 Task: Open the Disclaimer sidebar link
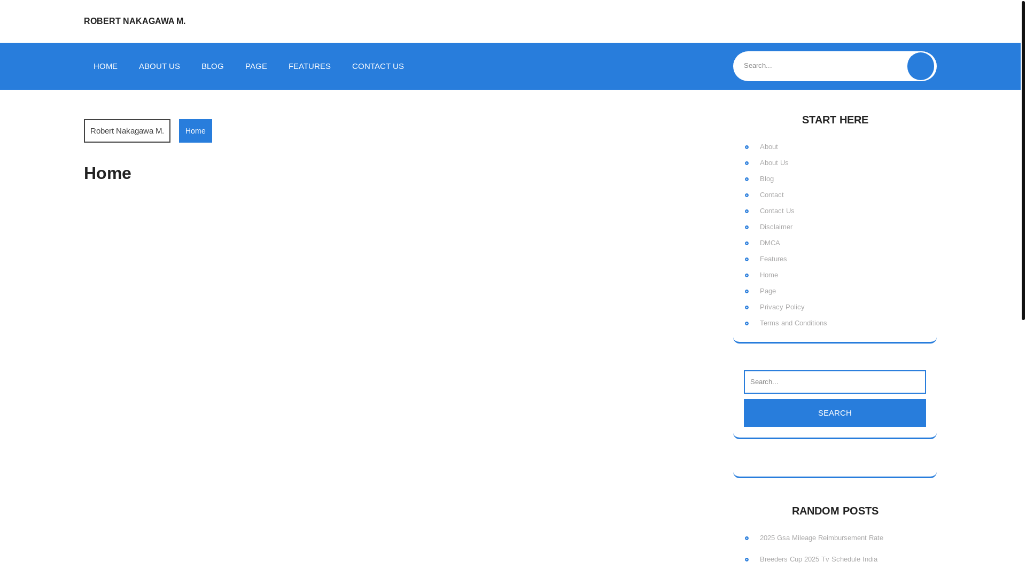point(776,227)
